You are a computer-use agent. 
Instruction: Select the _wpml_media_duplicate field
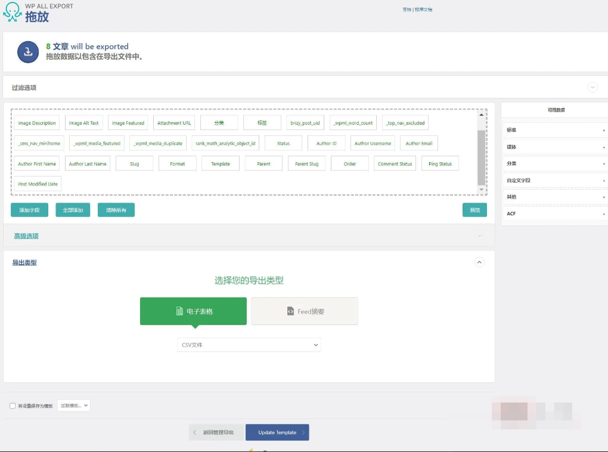tap(158, 143)
